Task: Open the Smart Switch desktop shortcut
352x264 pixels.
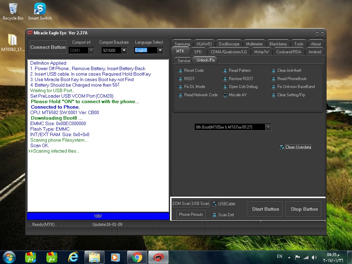Action: (40, 12)
